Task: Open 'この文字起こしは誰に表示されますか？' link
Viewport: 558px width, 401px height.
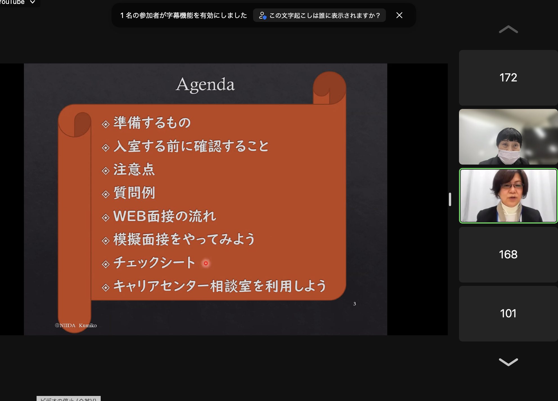Action: 324,15
